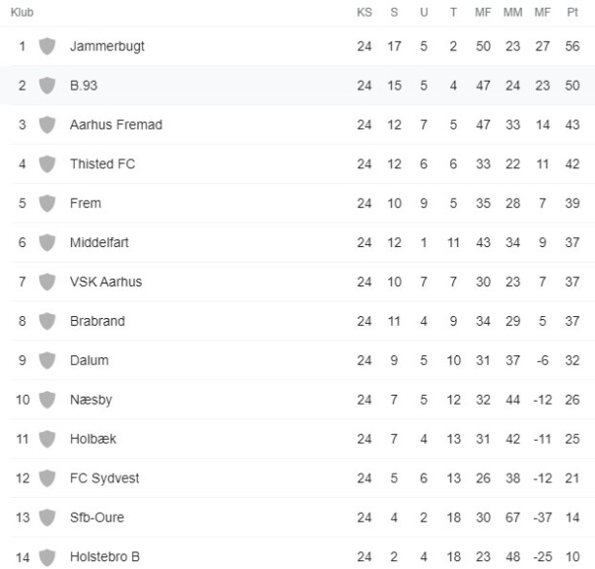Click the shield icon beside Thisted FC
Screen dimensions: 595x569
click(x=47, y=163)
